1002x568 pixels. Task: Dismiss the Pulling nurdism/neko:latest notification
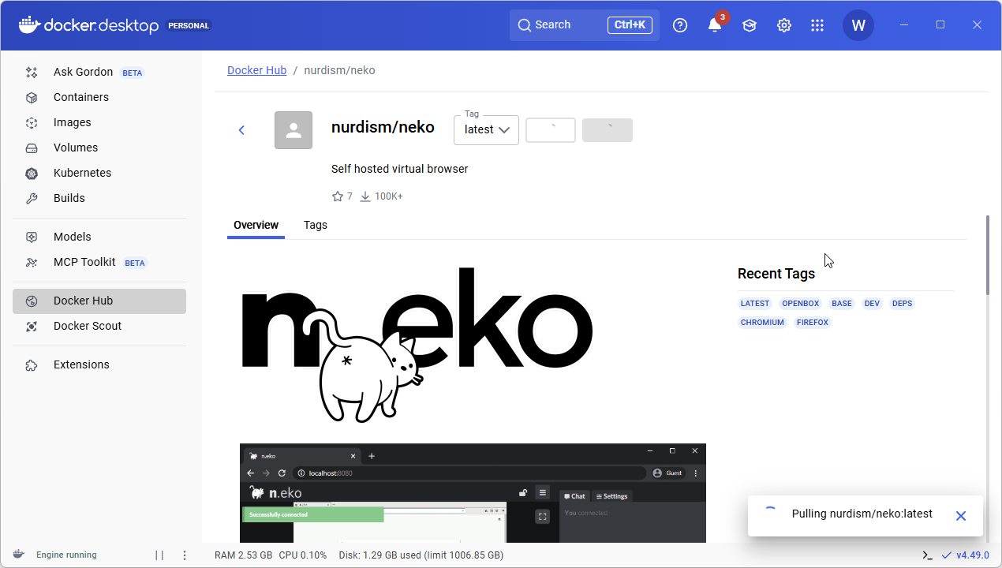pos(960,516)
